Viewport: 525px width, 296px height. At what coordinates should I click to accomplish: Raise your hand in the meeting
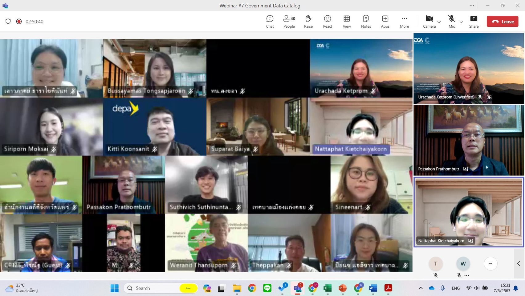tap(308, 22)
